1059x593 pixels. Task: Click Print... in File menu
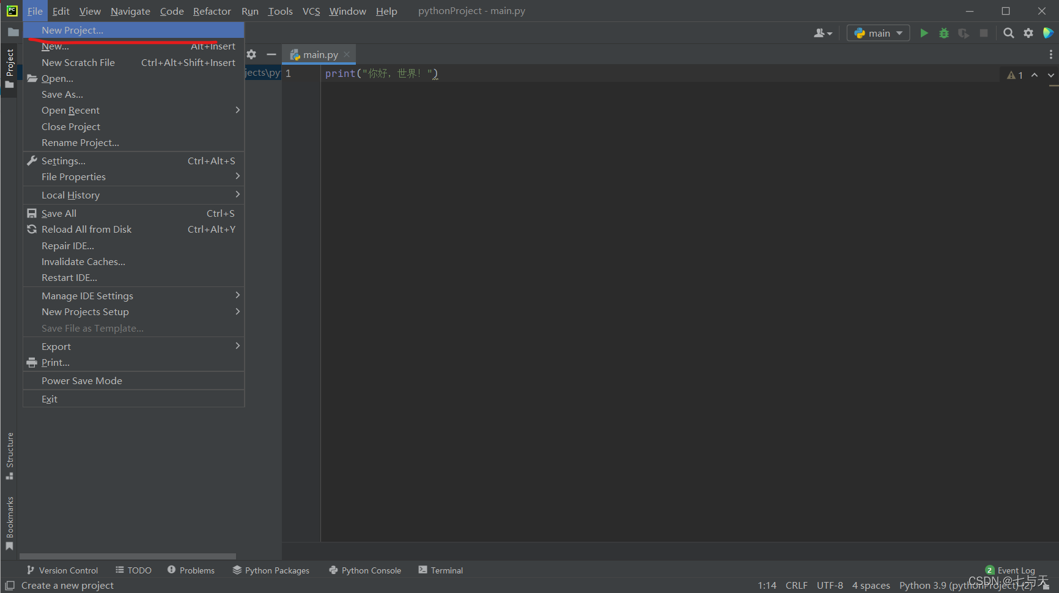pyautogui.click(x=134, y=362)
